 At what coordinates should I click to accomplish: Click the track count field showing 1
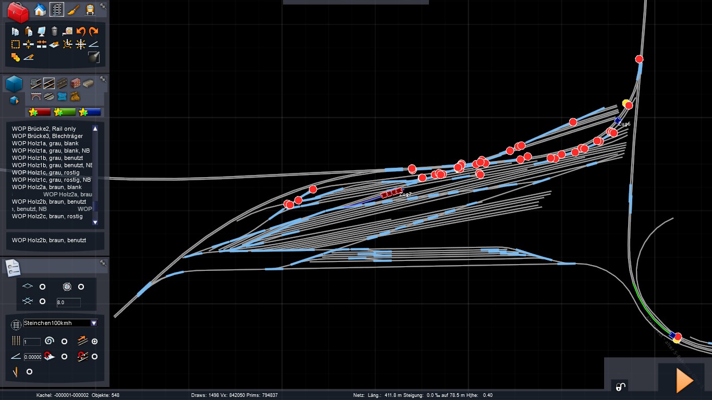(x=32, y=342)
